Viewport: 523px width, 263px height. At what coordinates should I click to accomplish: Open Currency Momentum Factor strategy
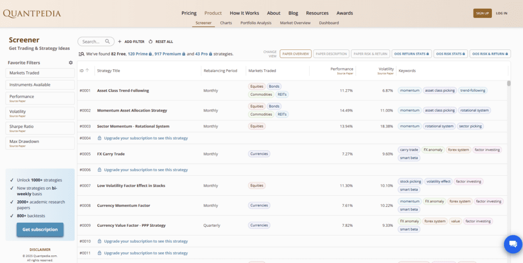124,206
